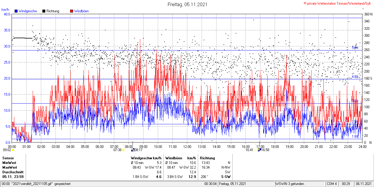The height and width of the screenshot is (187, 374).
Task: Click the N-NW direction value
Action: [226, 167]
